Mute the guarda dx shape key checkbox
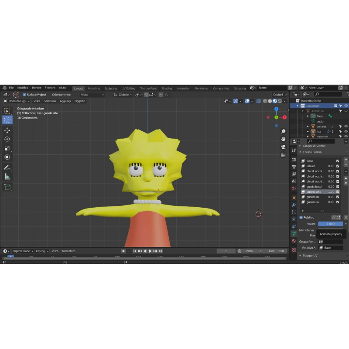Image resolution: width=349 pixels, height=349 pixels. click(x=338, y=197)
